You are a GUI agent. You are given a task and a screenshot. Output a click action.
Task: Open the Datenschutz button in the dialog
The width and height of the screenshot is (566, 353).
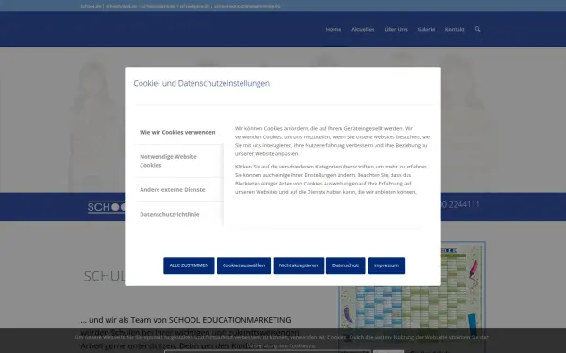pos(345,265)
